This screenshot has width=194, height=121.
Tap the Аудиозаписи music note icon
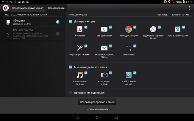[x=80, y=75]
